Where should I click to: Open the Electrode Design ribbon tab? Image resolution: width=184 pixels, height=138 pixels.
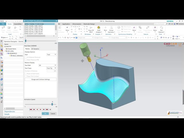coord(89,24)
